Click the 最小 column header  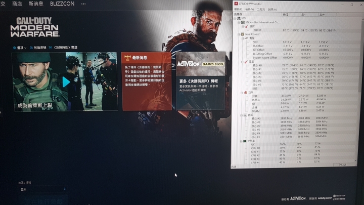pyautogui.click(x=309, y=15)
